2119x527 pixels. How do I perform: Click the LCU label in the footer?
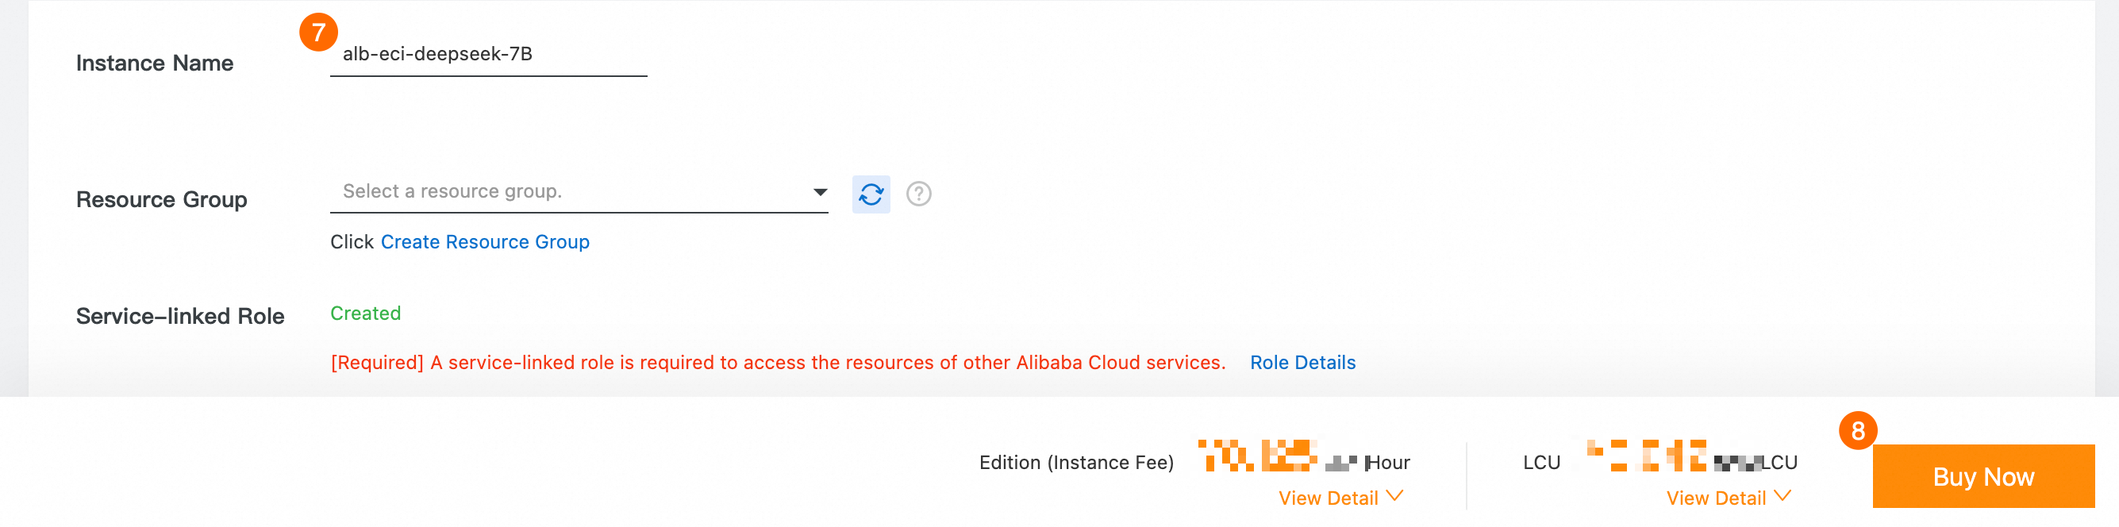(x=1540, y=463)
